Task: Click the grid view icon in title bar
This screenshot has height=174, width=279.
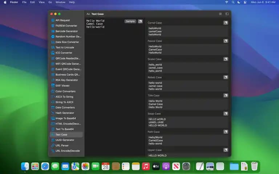Action: point(220,14)
